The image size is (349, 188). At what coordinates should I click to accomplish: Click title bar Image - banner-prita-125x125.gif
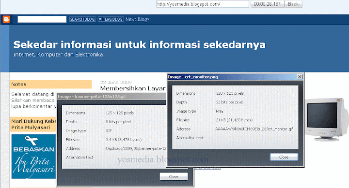click(x=111, y=97)
